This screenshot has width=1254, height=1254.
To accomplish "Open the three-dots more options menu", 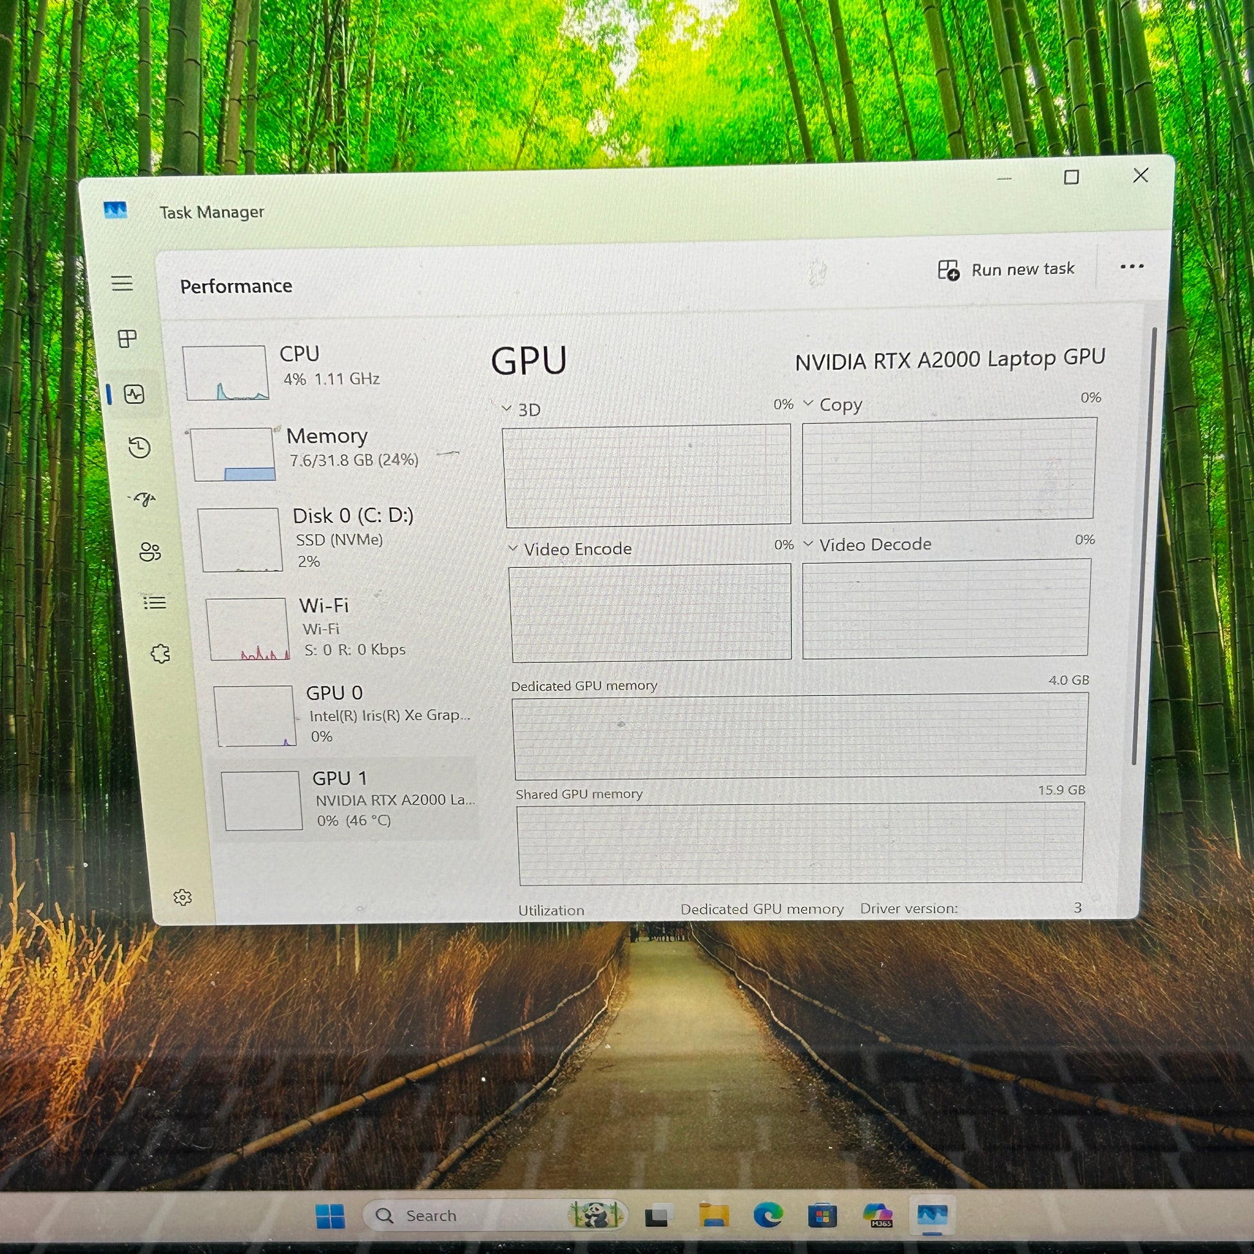I will click(1132, 267).
